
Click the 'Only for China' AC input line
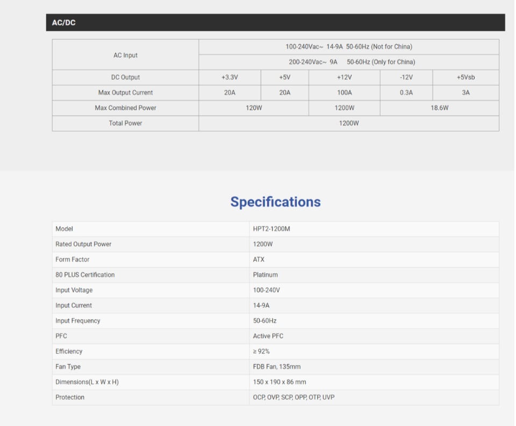coord(352,62)
